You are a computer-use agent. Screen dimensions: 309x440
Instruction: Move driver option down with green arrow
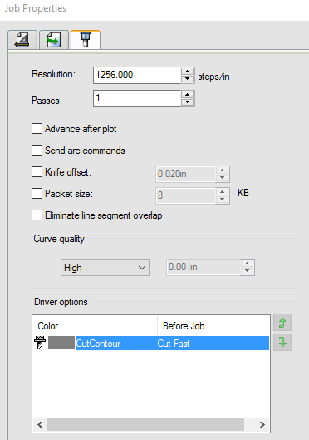[282, 342]
